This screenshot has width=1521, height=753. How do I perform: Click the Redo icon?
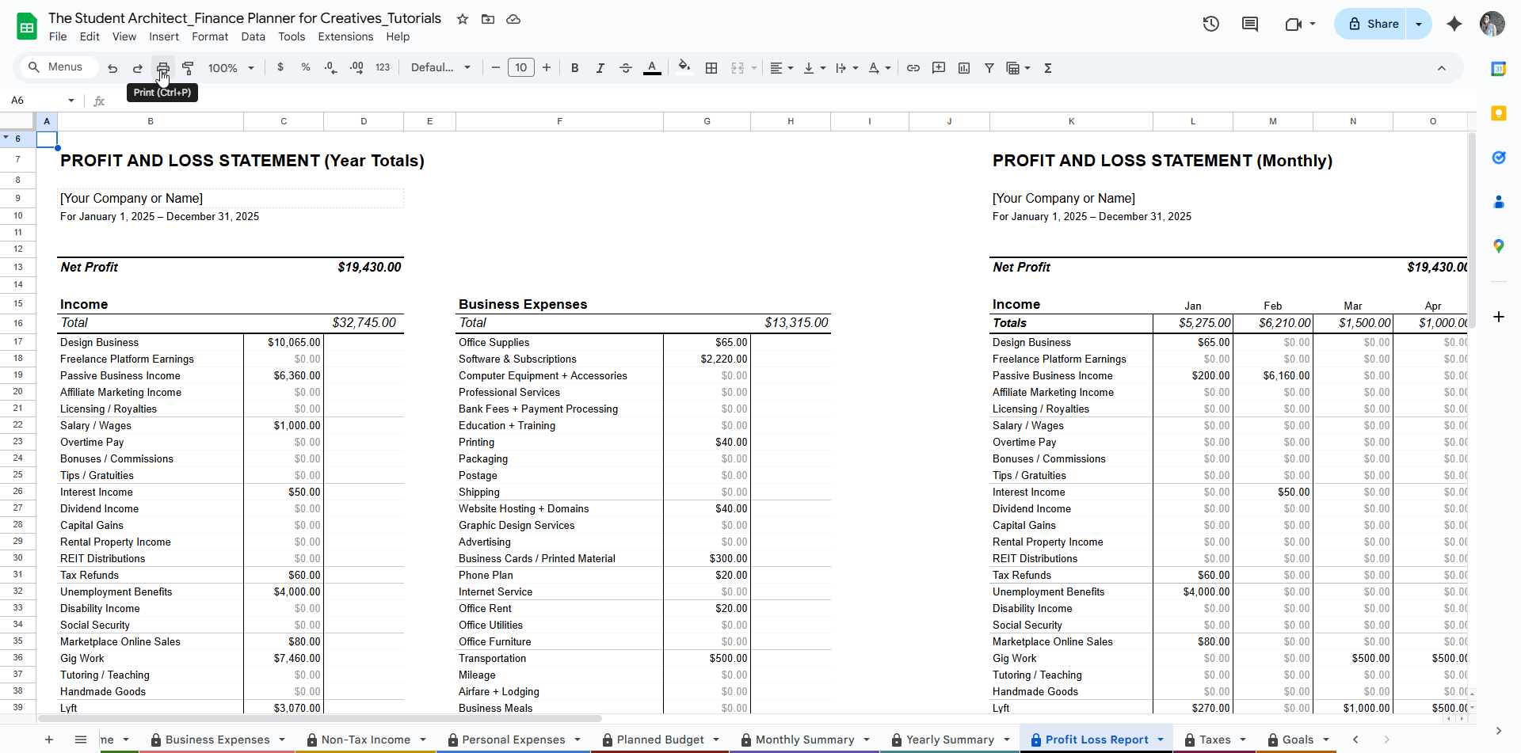[x=138, y=68]
